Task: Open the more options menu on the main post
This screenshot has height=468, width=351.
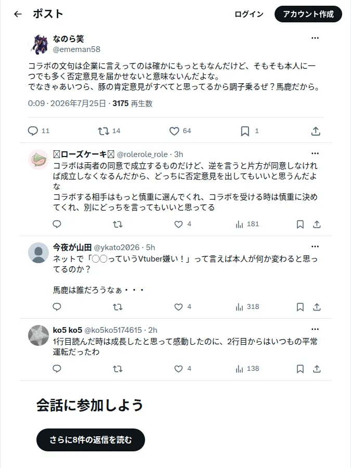Action: (x=315, y=38)
